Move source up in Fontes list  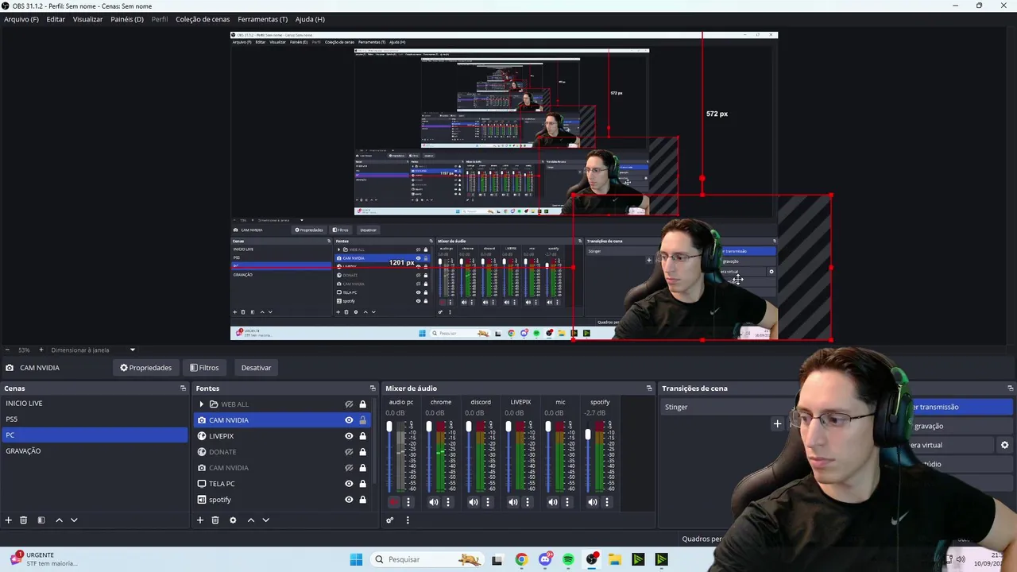point(251,520)
